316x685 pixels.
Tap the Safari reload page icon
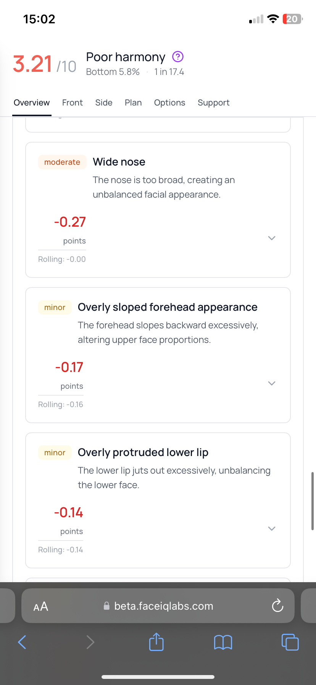coord(277,606)
